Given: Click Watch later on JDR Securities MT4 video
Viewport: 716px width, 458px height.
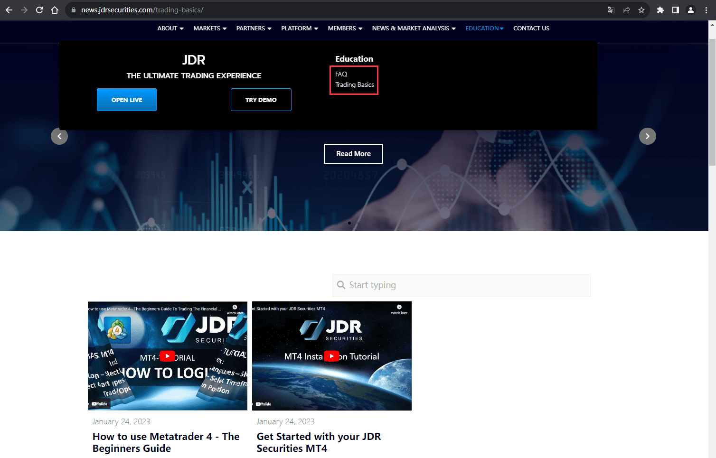Looking at the screenshot, I should point(399,309).
